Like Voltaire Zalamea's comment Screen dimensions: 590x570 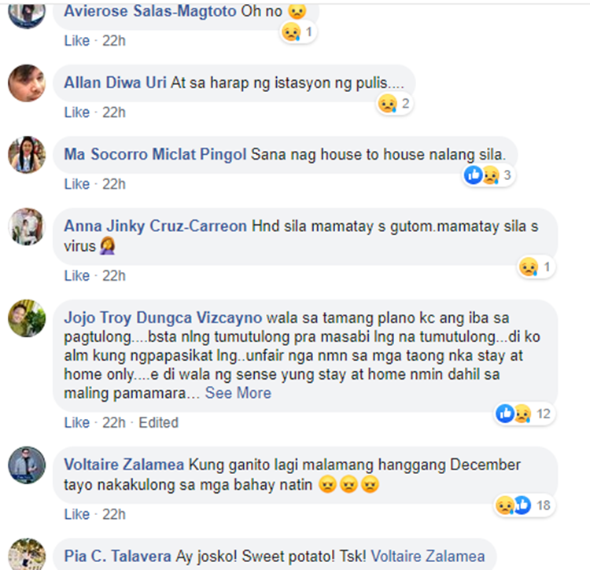(77, 514)
